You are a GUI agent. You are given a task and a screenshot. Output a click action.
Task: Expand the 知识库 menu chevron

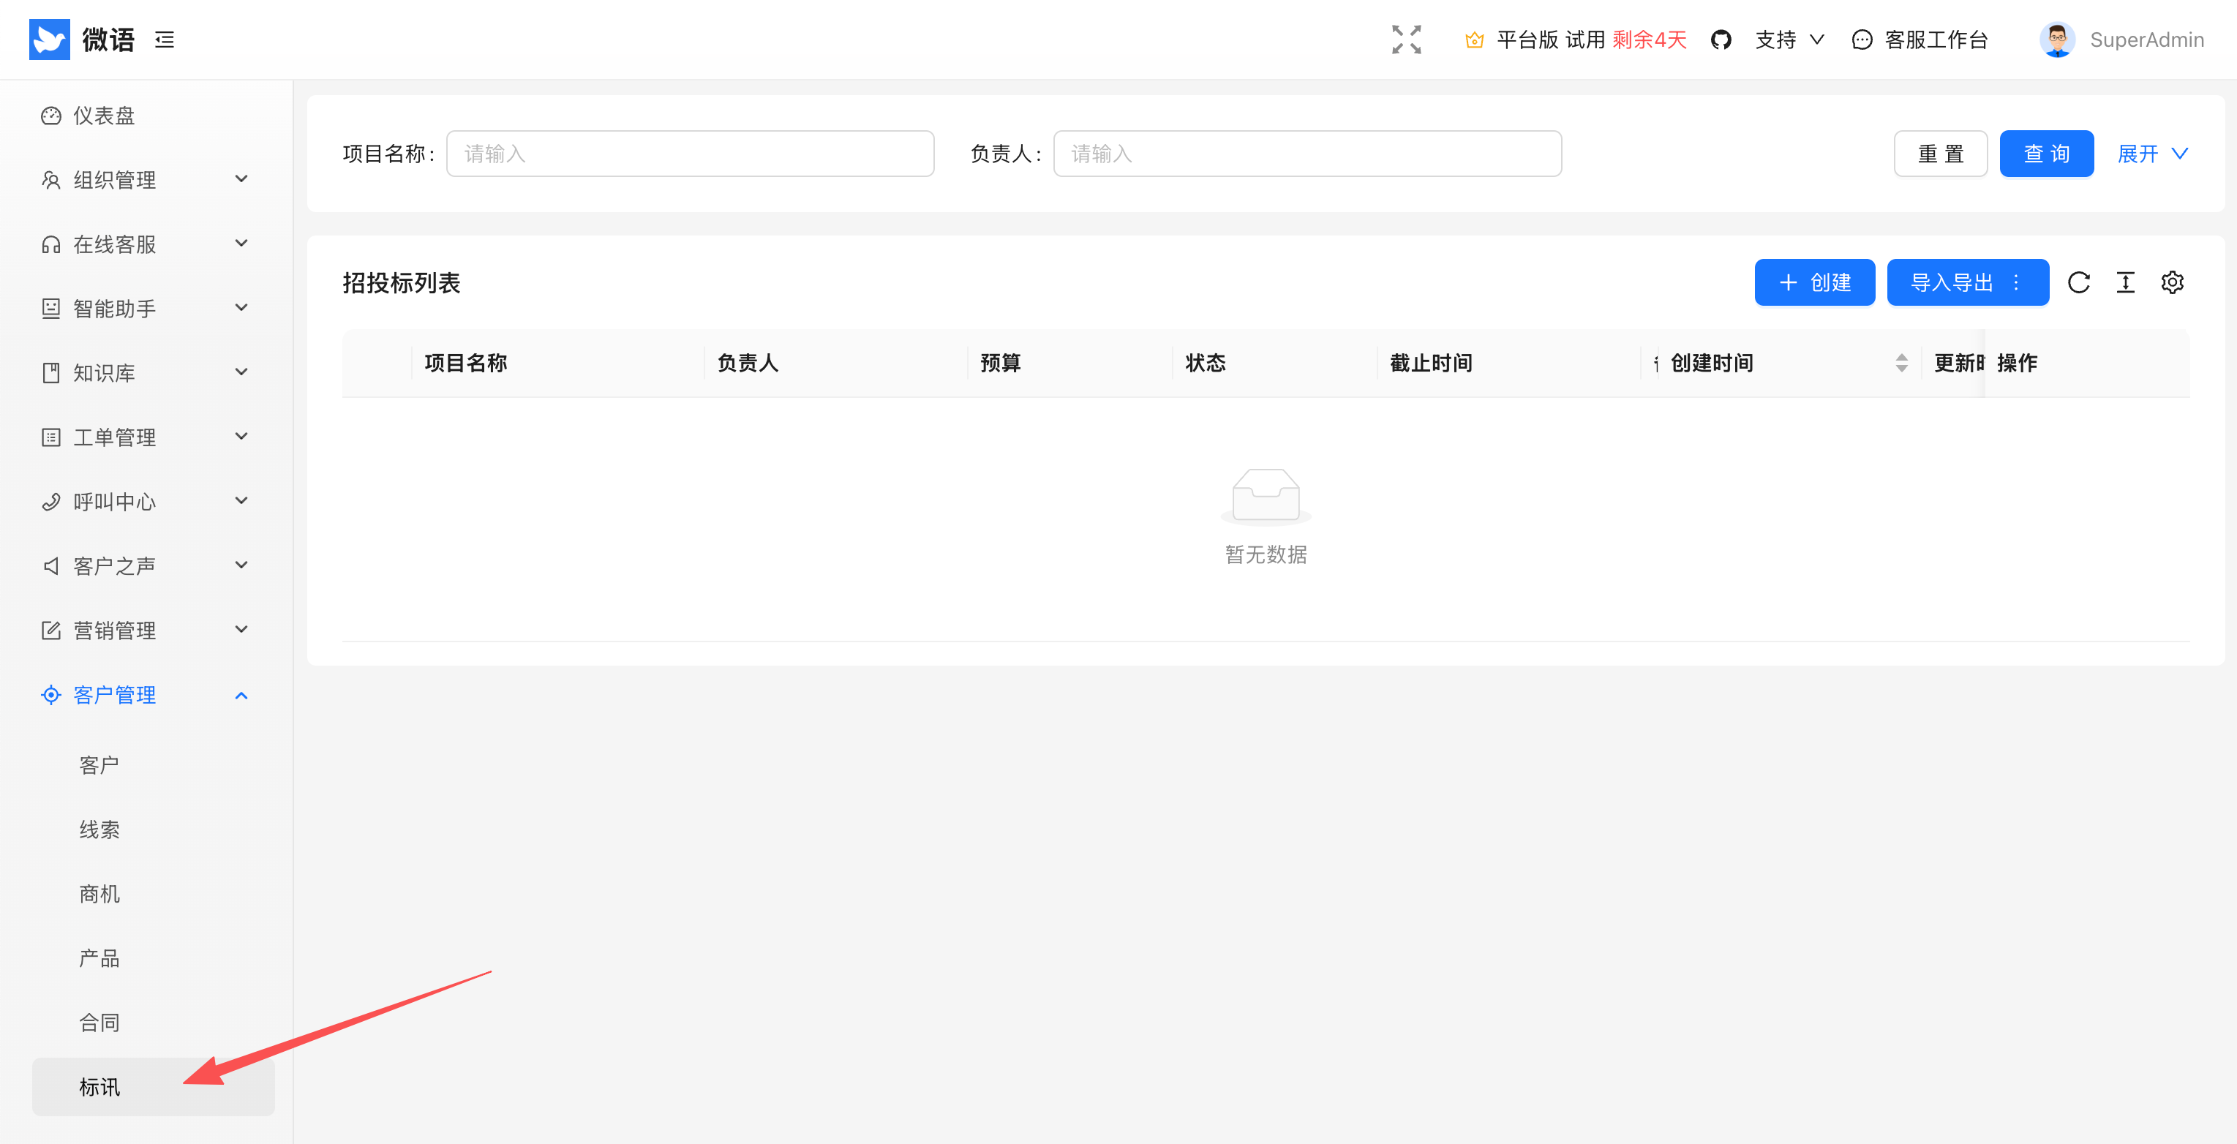[241, 372]
